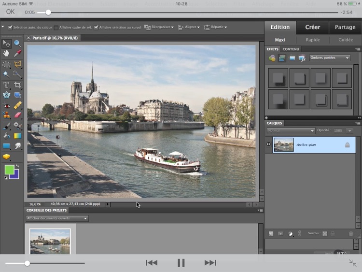The width and height of the screenshot is (362, 272).
Task: Select the Clone Stamp tool
Action: [x=6, y=115]
